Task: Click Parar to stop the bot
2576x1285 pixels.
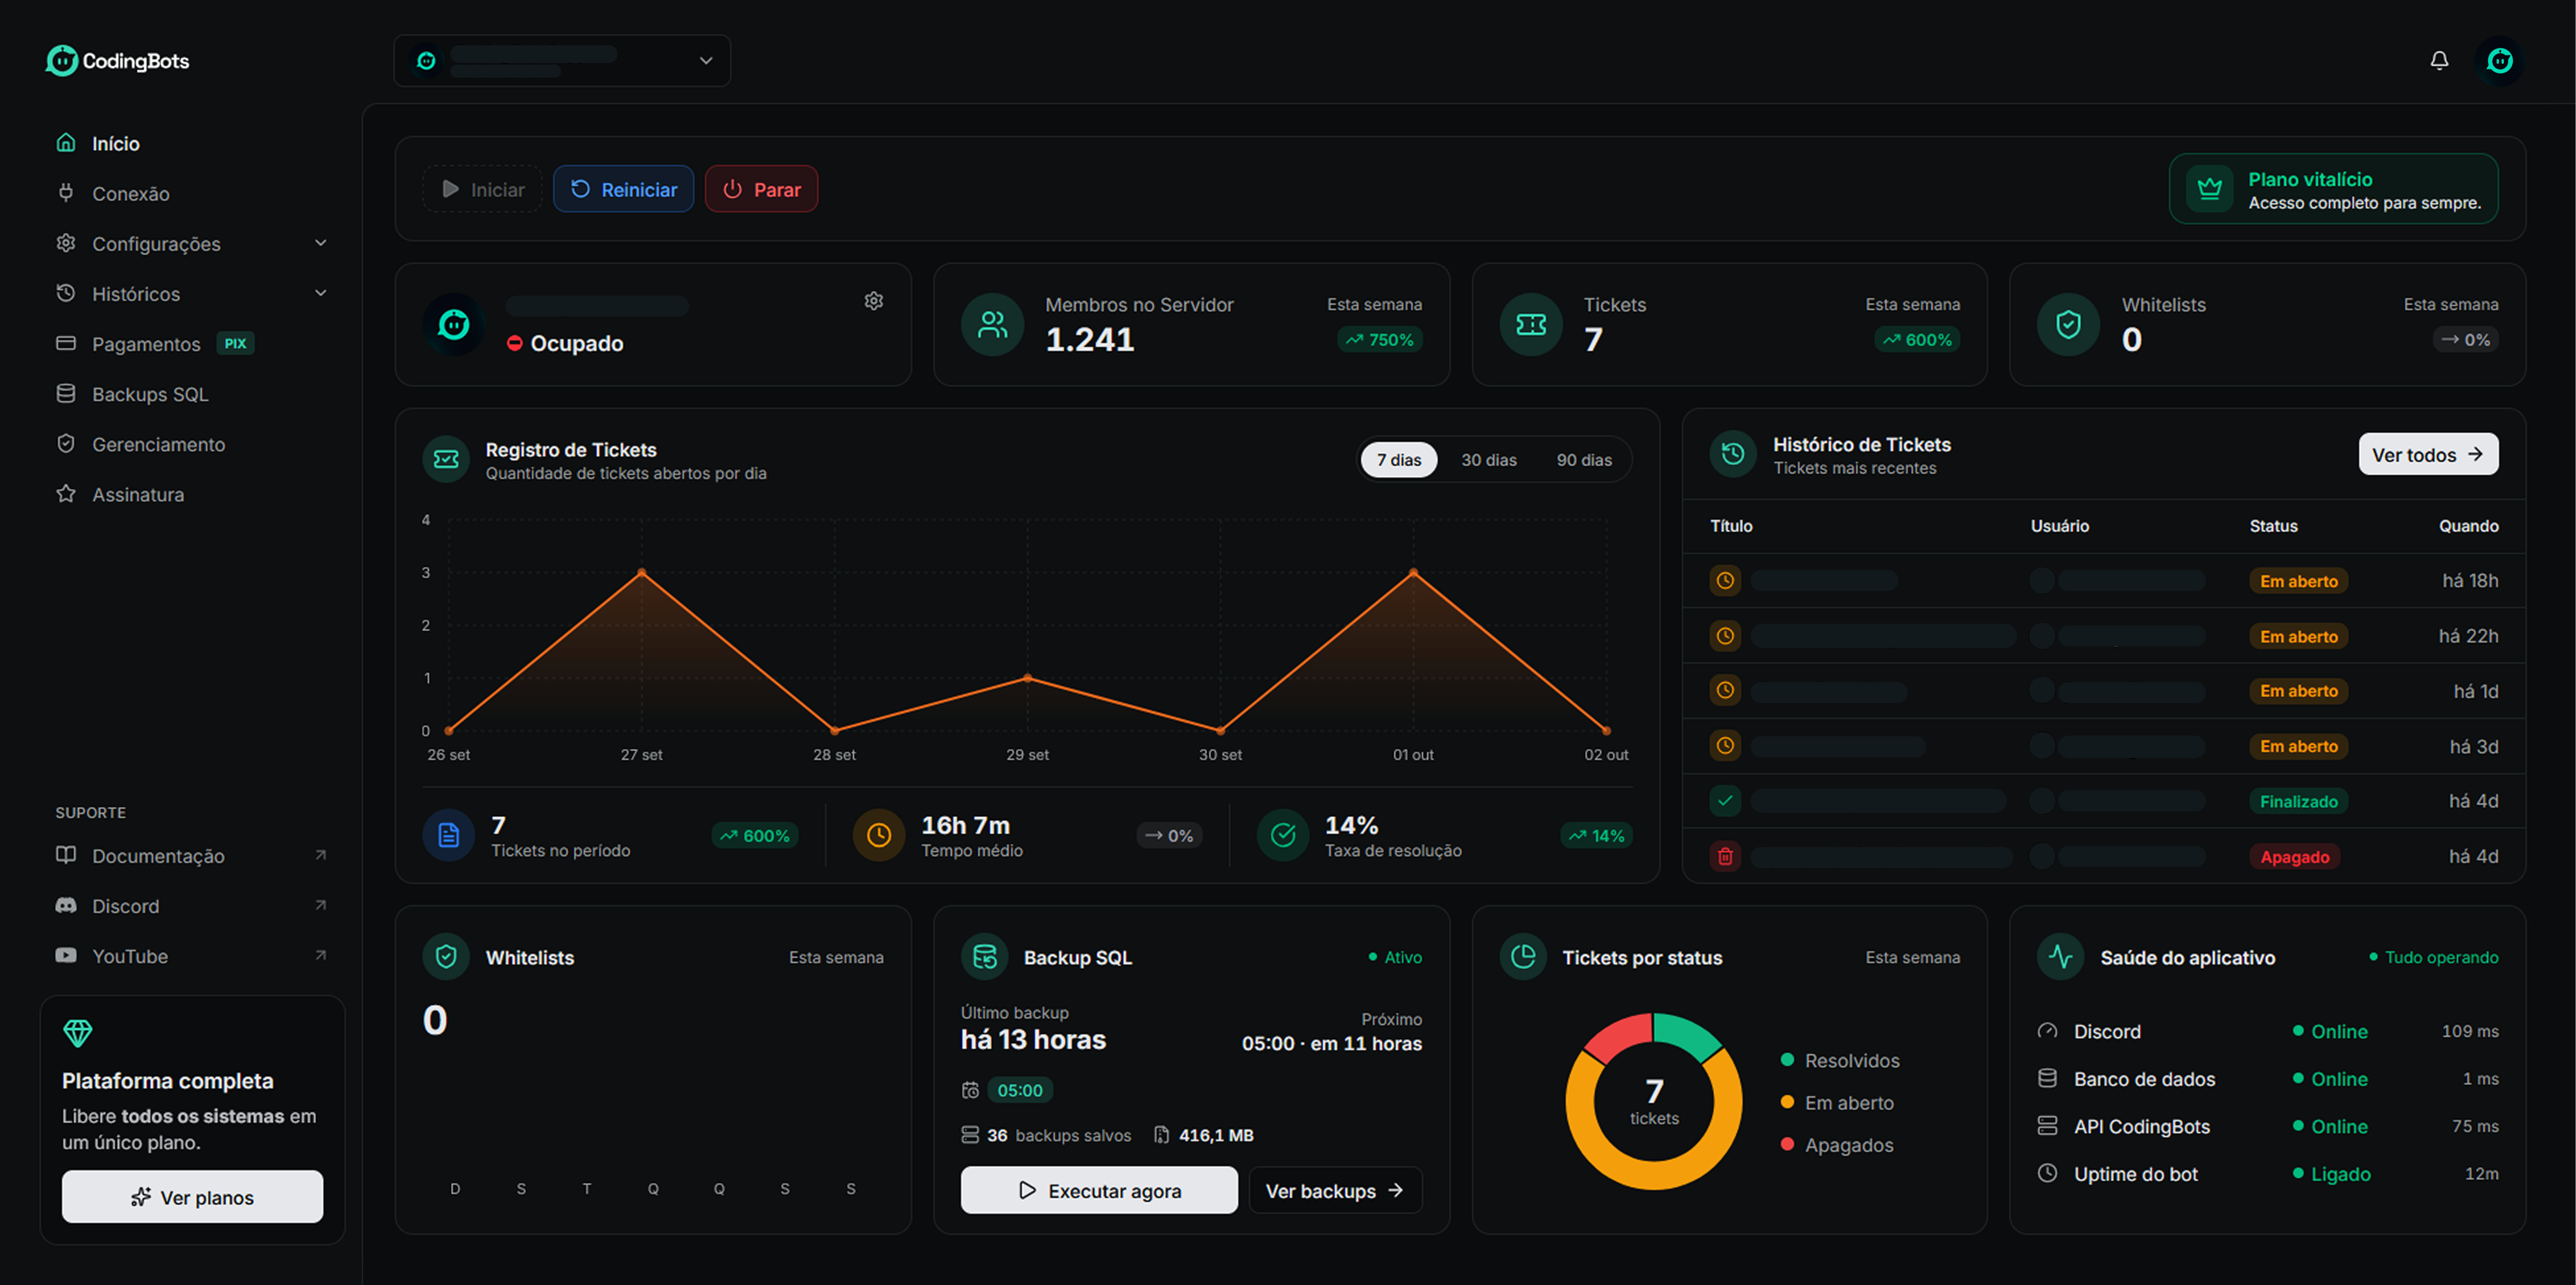Action: coord(761,189)
